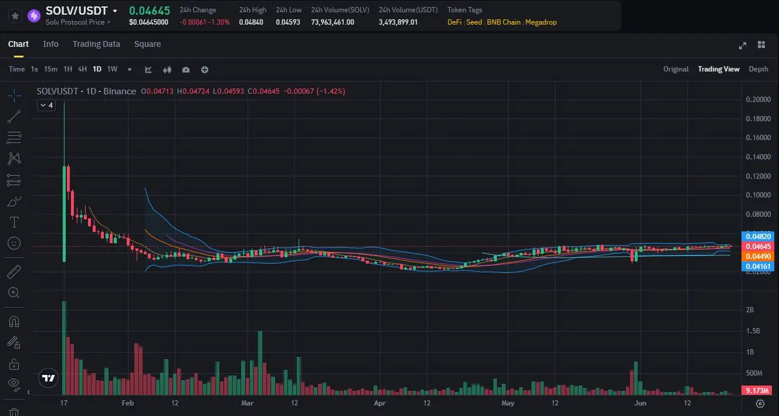Open the Fibonacci retracement tool

tap(15, 138)
